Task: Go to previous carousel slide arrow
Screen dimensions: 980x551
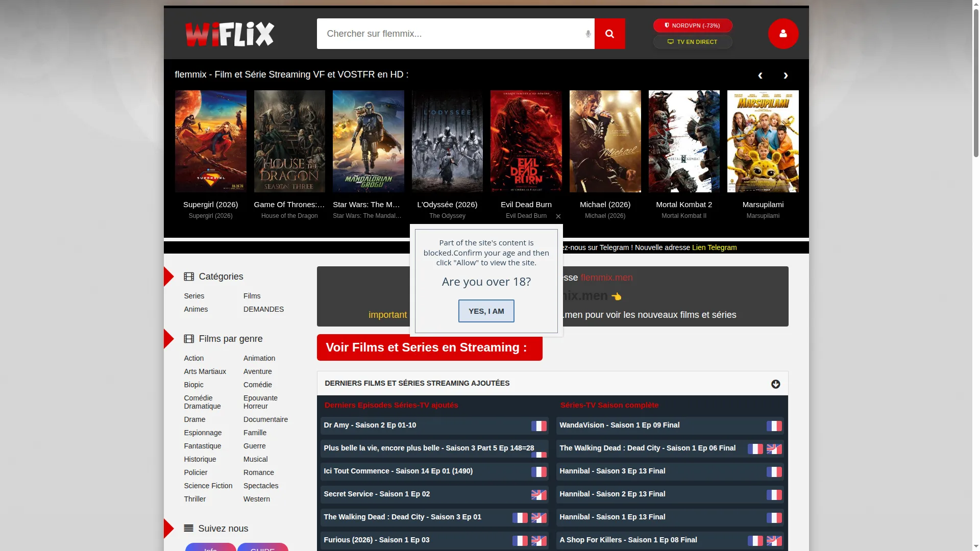Action: (x=760, y=76)
